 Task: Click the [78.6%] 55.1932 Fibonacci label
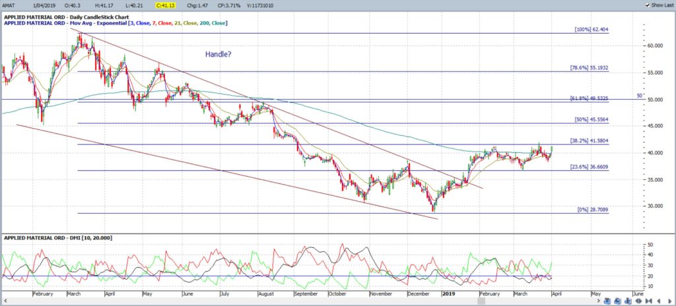pyautogui.click(x=590, y=68)
